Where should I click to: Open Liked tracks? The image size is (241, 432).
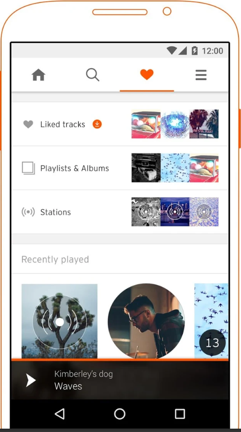click(x=120, y=124)
